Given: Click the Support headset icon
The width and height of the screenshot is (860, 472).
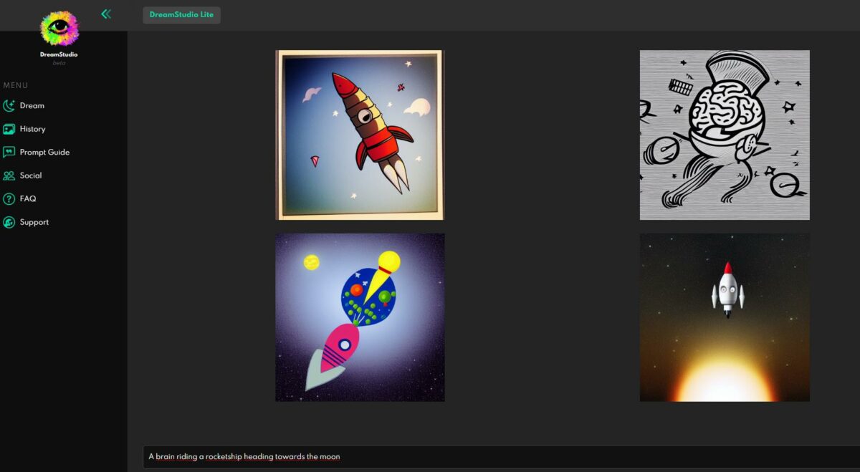Looking at the screenshot, I should click(x=9, y=222).
